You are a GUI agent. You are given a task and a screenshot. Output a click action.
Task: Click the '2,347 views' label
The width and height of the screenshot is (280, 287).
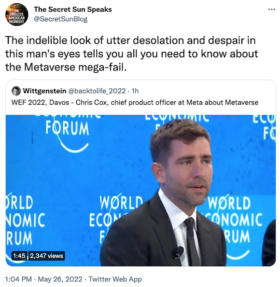[x=46, y=256]
